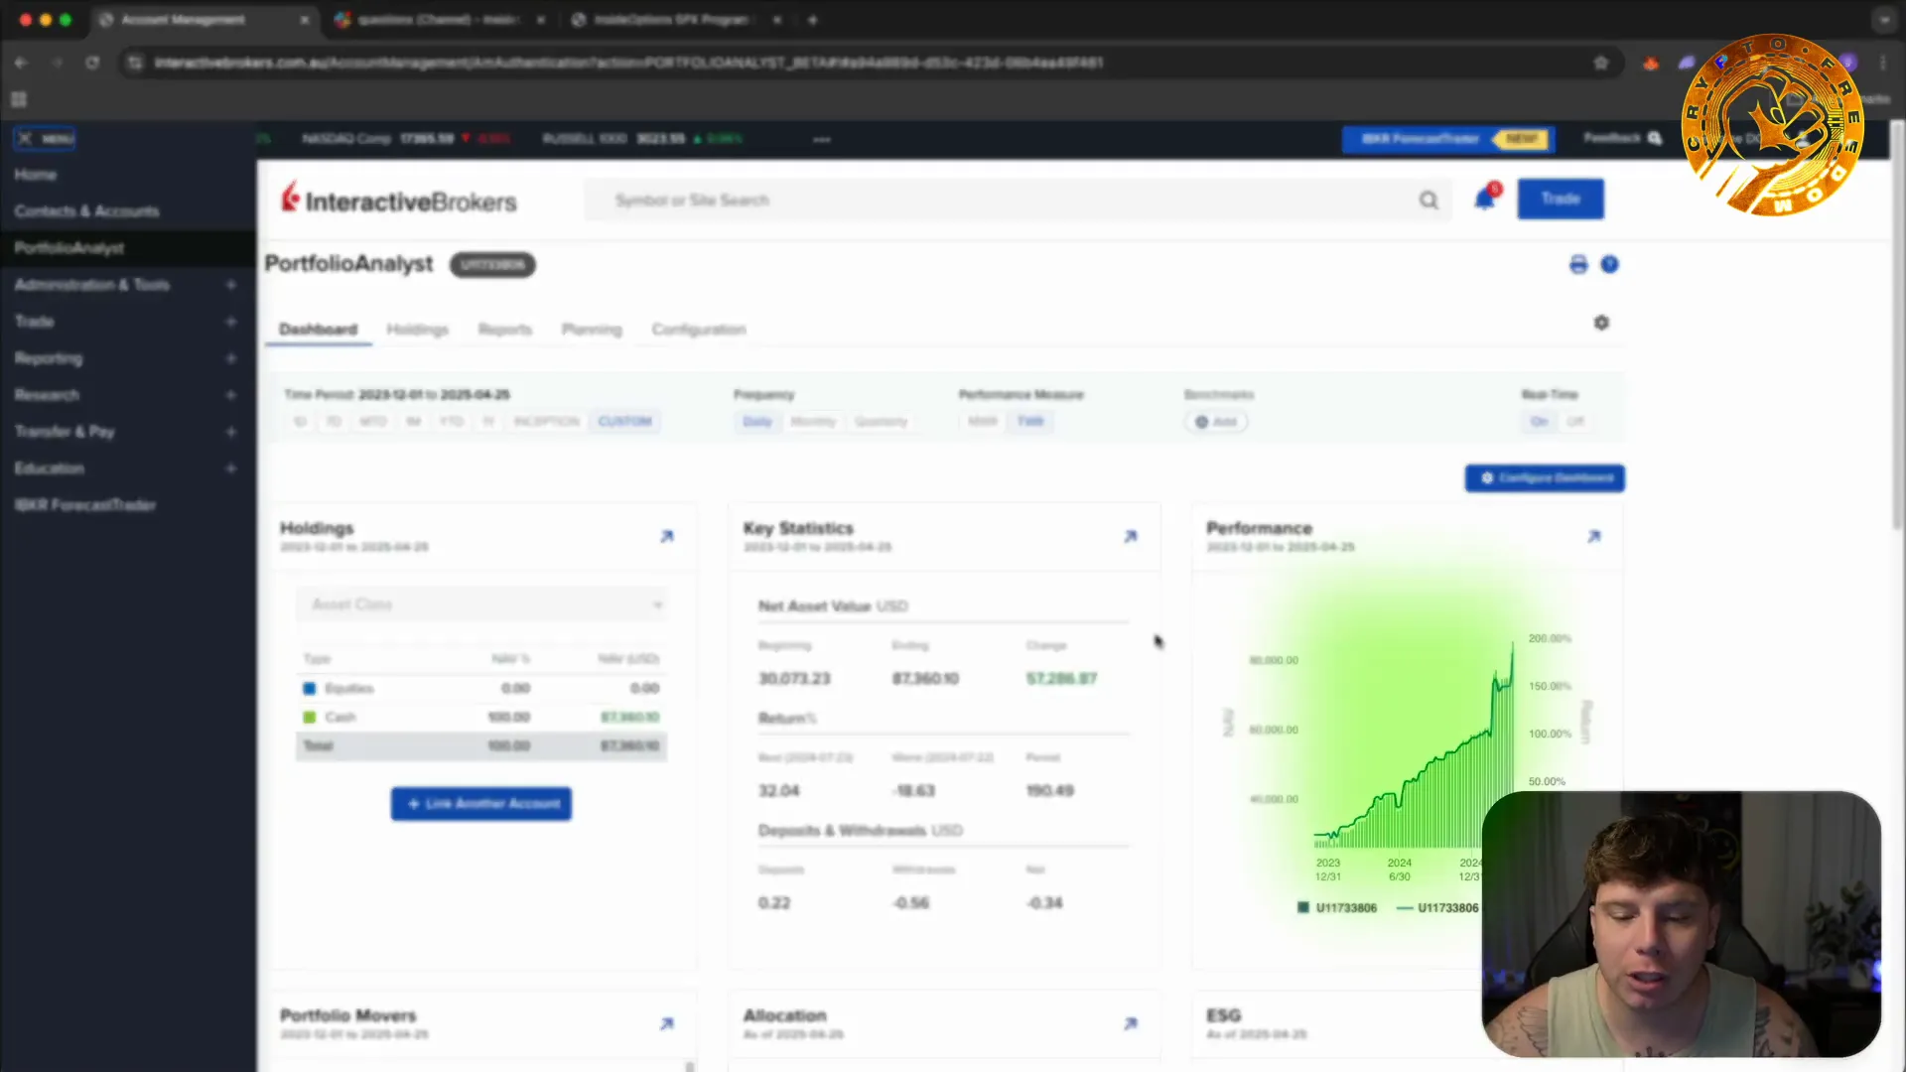Switch to the Planning tab
The image size is (1906, 1072).
point(592,329)
